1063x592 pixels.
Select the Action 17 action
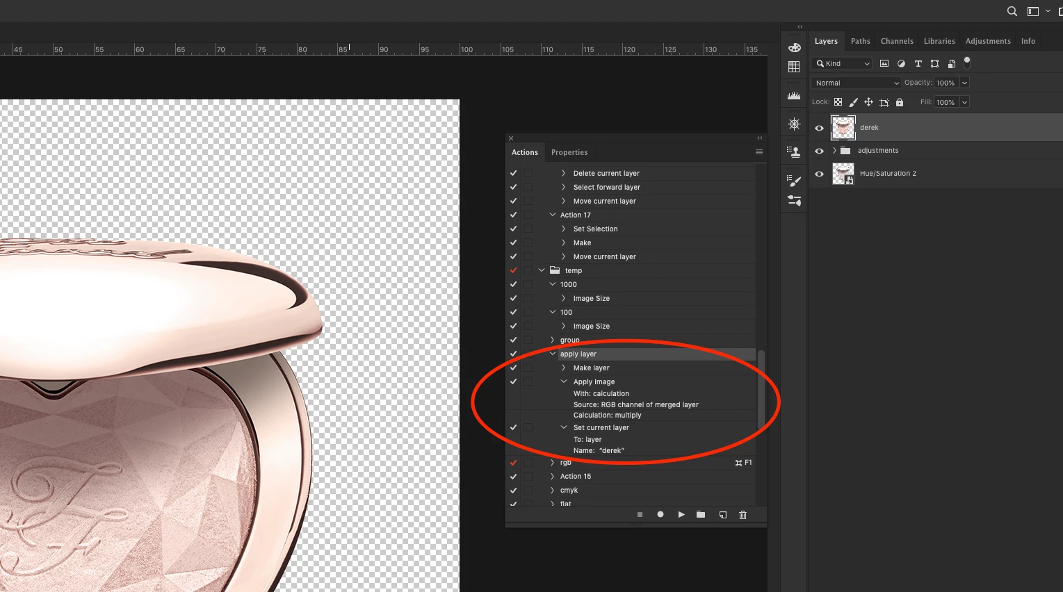pyautogui.click(x=576, y=215)
